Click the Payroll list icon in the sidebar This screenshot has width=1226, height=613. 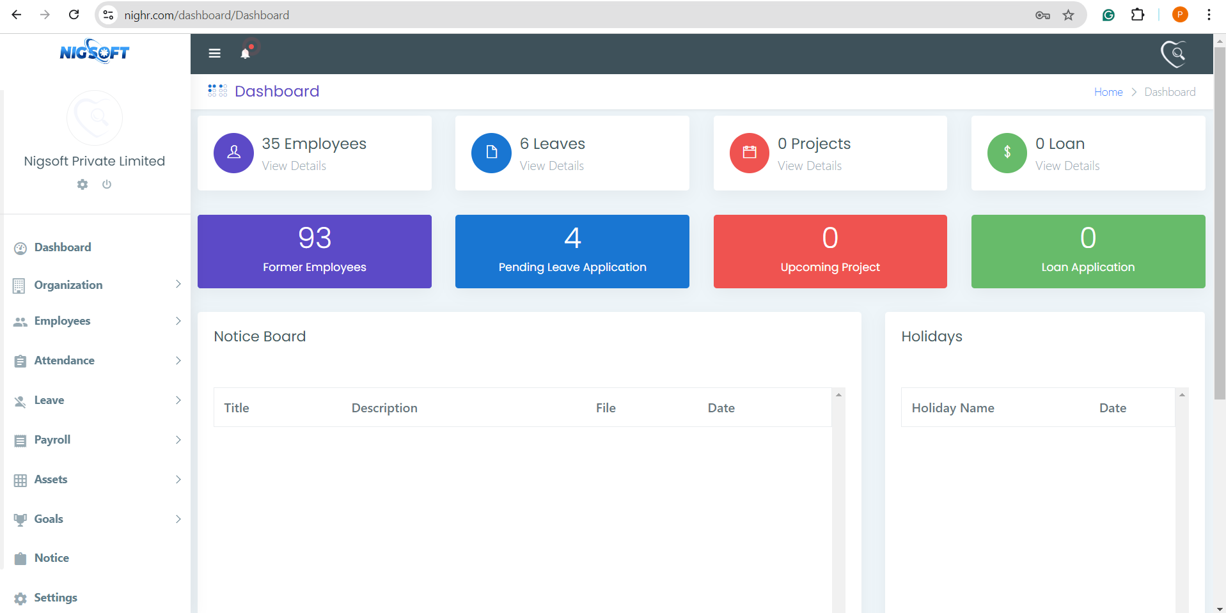click(x=20, y=440)
